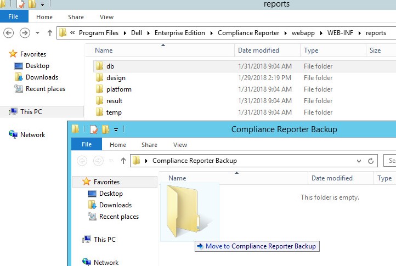Open View tab in Backup window
This screenshot has width=396, height=266.
tap(180, 145)
